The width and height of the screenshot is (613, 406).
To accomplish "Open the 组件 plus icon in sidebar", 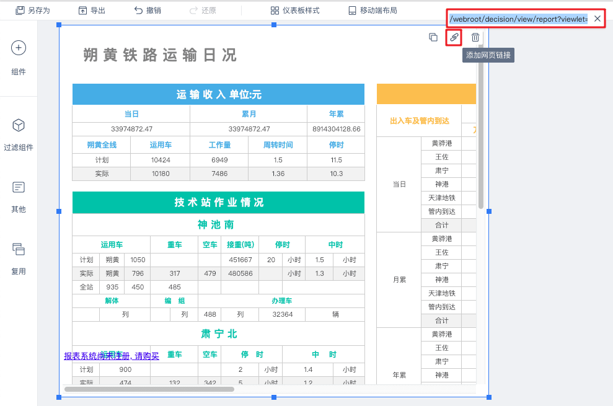I will [19, 48].
